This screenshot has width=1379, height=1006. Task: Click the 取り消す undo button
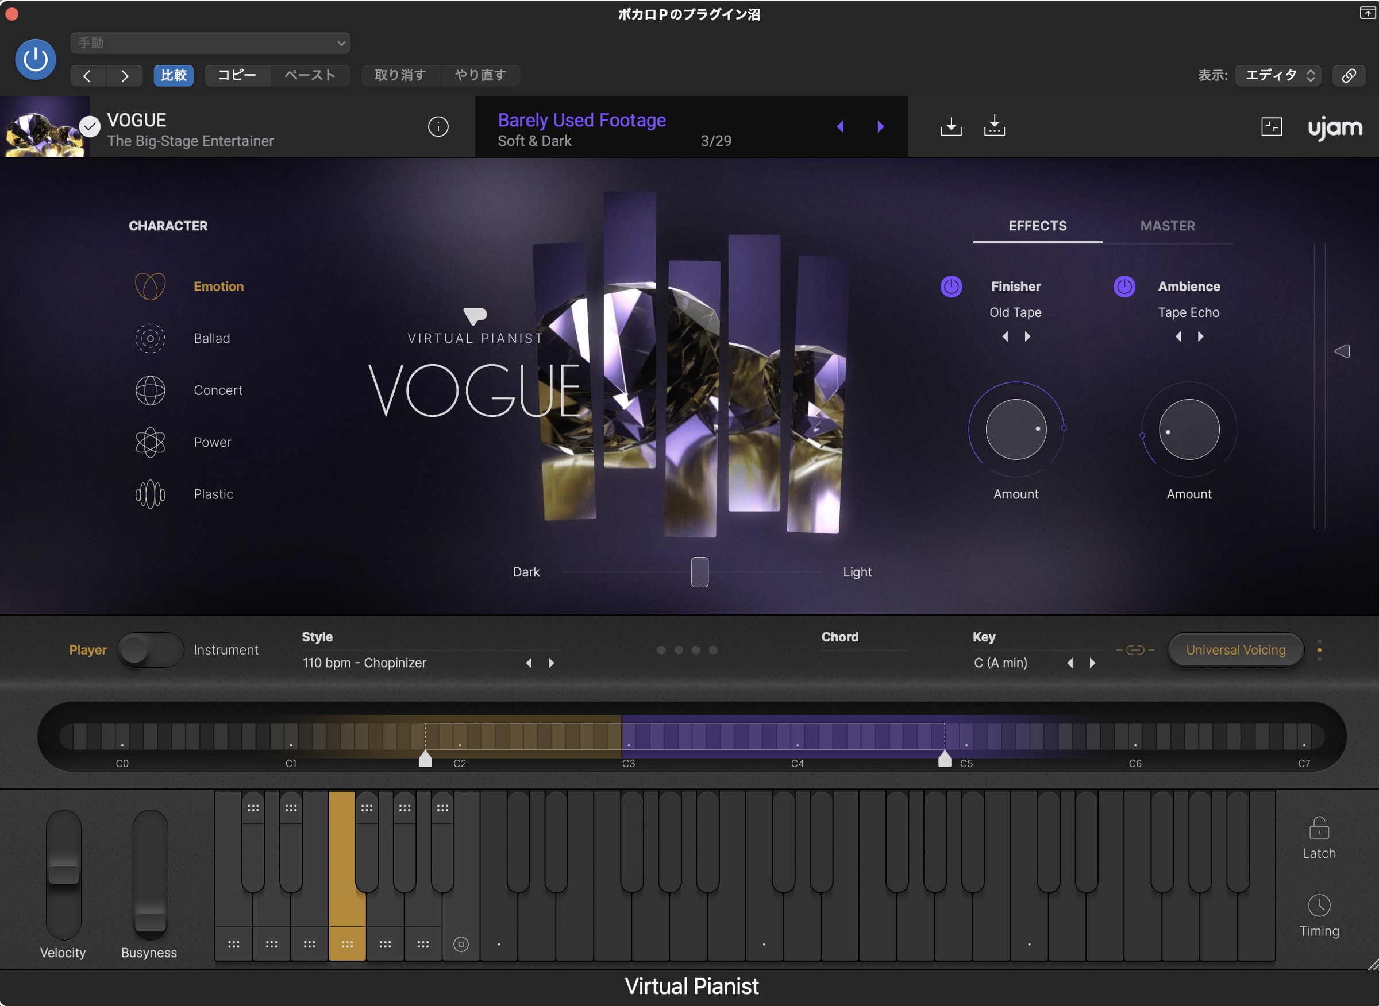pyautogui.click(x=400, y=76)
